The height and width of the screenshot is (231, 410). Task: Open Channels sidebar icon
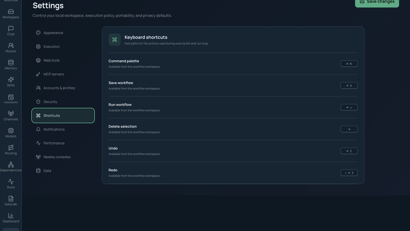[x=11, y=116]
